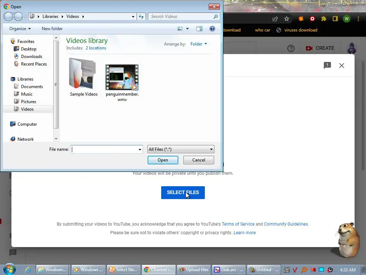Click the SELECT FILES button on YouTube
The height and width of the screenshot is (275, 366).
183,192
